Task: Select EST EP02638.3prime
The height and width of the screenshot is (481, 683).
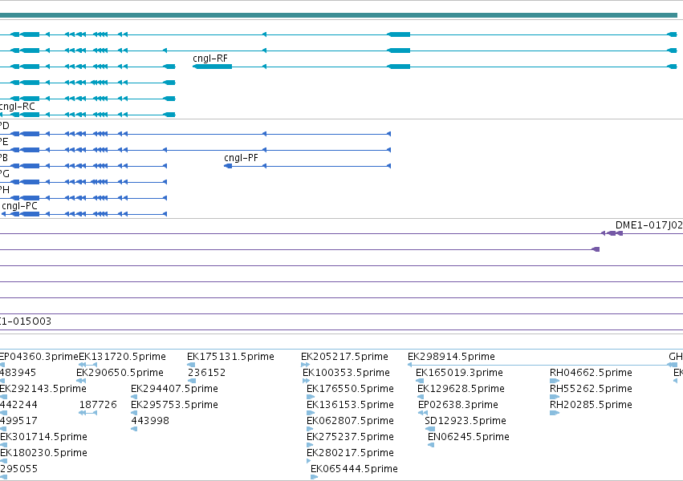Action: tap(457, 405)
